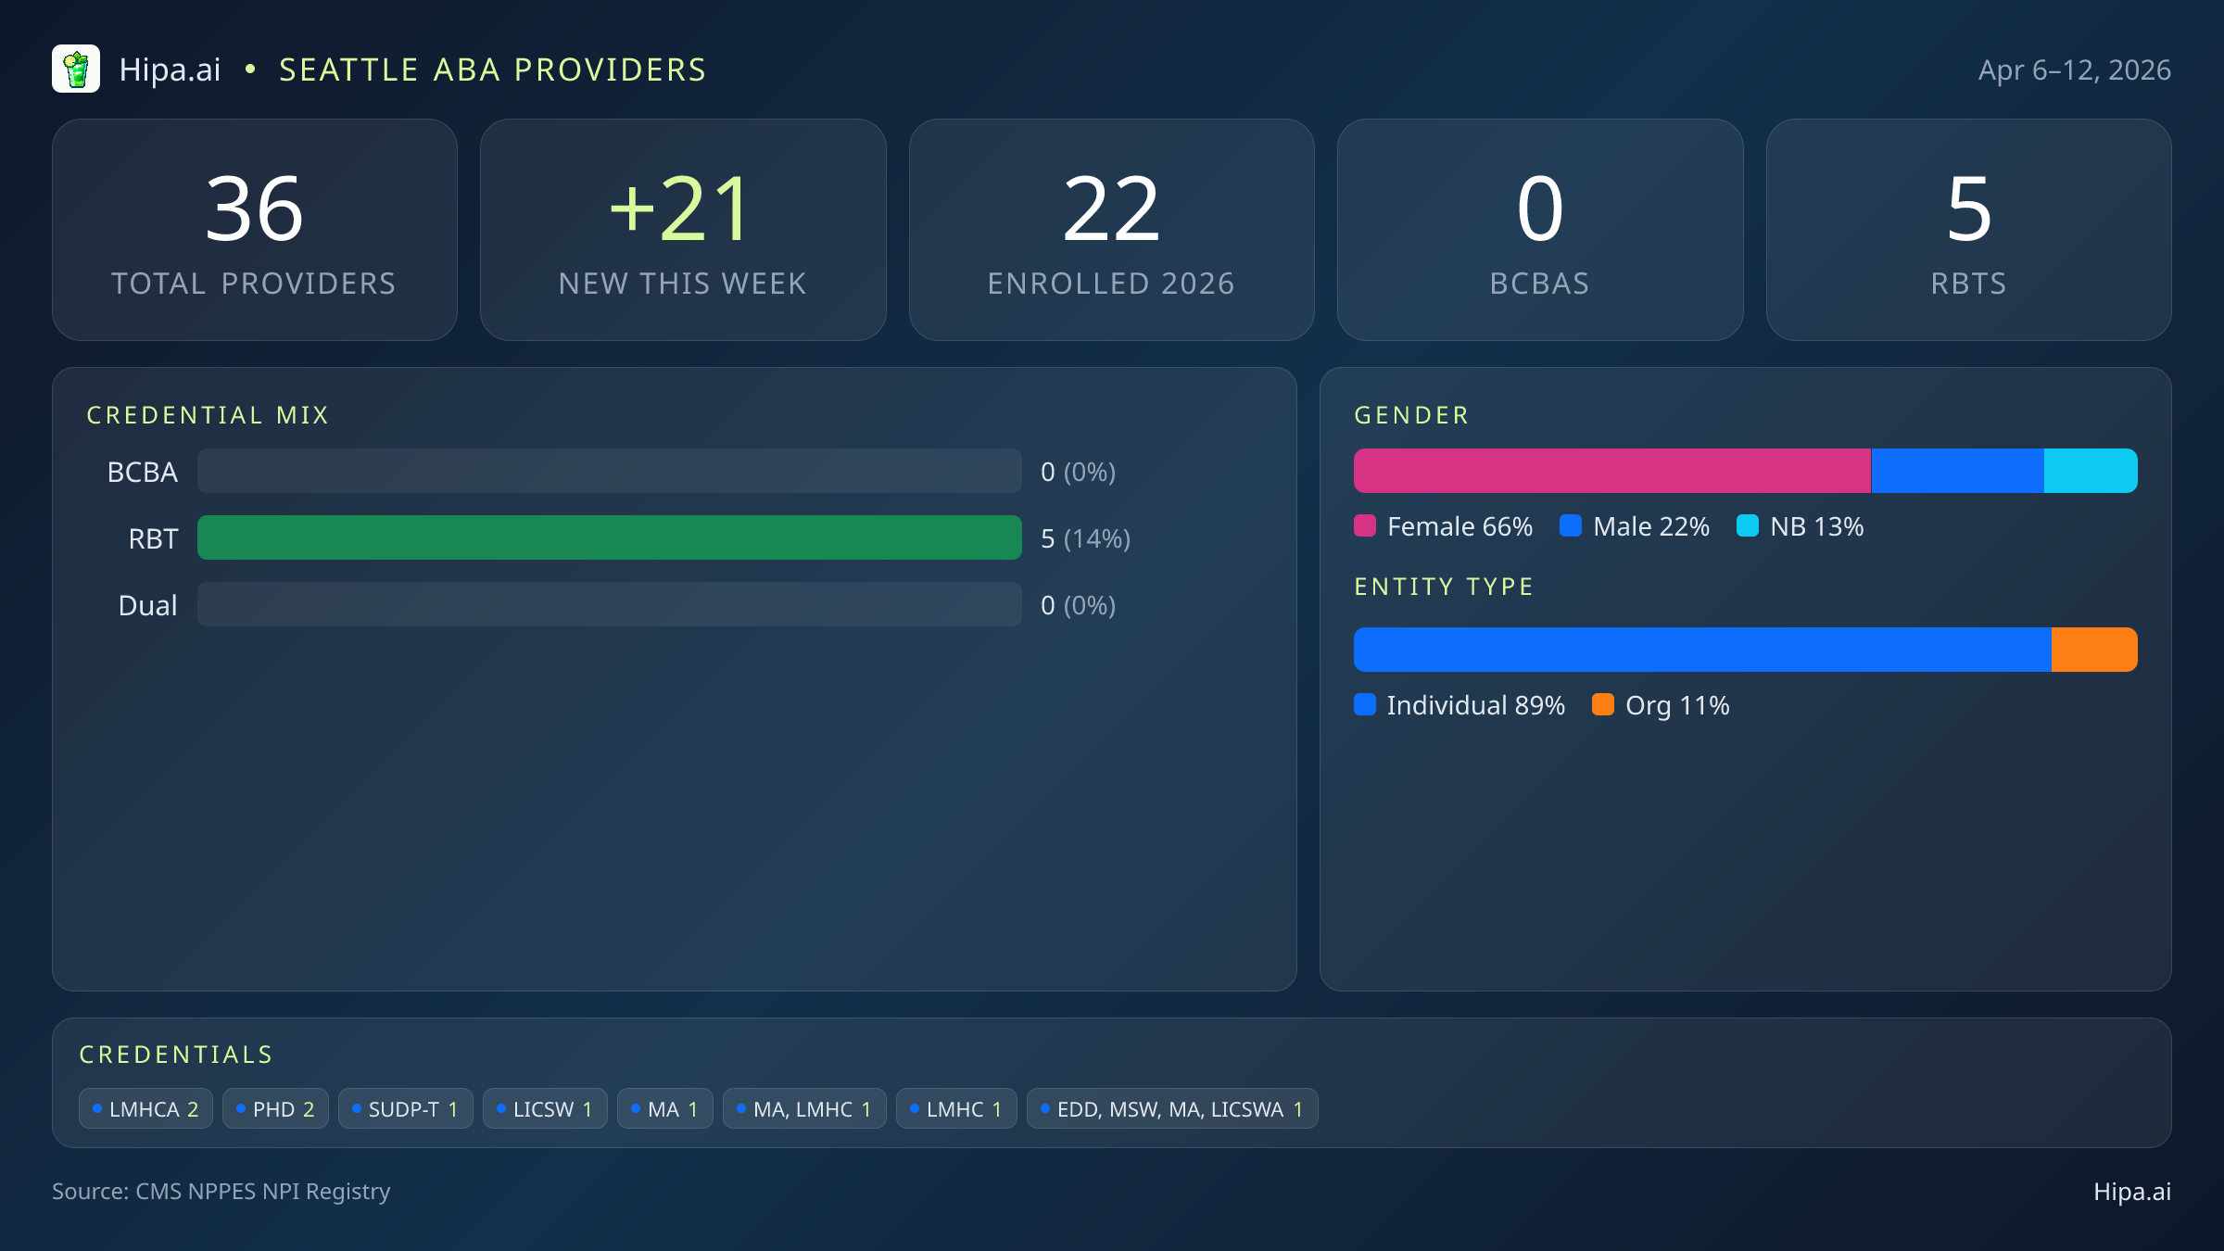
Task: Click the pink Female legend swatch
Action: pos(1365,526)
